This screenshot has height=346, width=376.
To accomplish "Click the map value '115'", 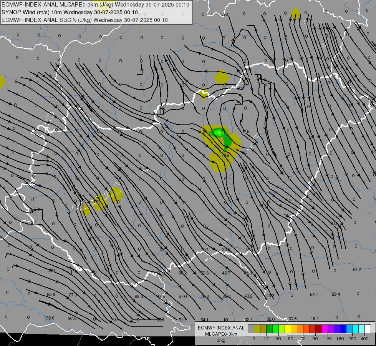I will point(246,131).
